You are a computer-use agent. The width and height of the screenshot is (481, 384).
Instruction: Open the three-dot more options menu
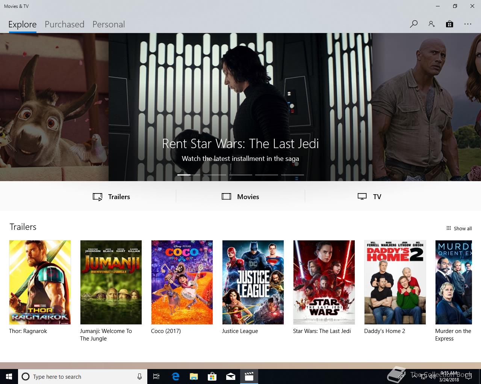pos(467,24)
